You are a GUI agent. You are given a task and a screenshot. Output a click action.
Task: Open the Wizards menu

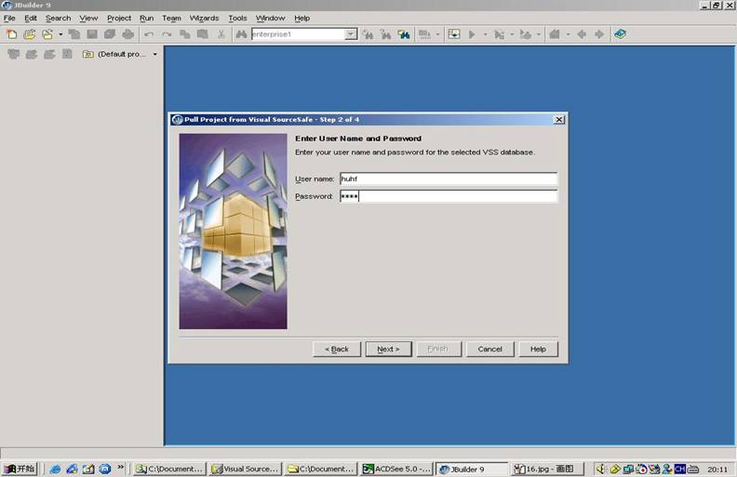(x=204, y=19)
